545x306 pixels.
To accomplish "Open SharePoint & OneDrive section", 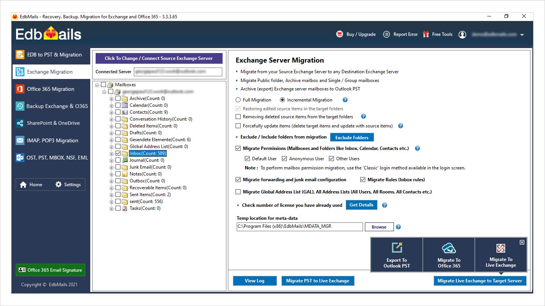I will 51,123.
